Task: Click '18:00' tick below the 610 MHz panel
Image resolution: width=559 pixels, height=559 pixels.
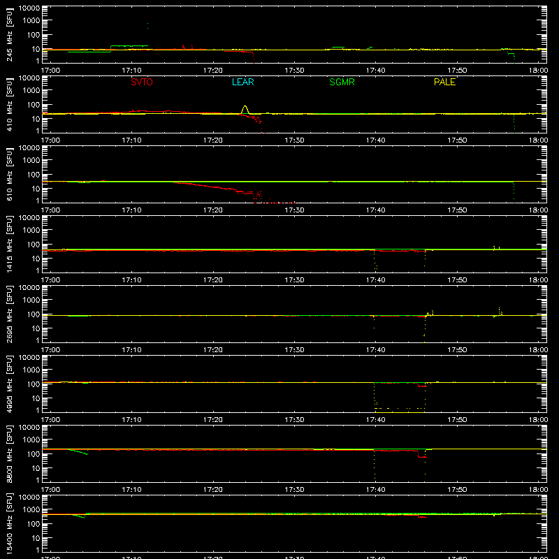Action: point(538,210)
